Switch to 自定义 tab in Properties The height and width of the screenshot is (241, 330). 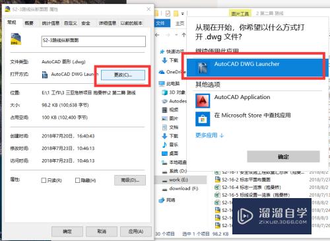(x=71, y=23)
